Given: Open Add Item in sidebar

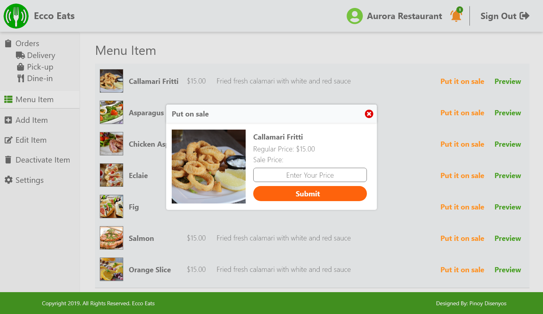Looking at the screenshot, I should (x=31, y=120).
